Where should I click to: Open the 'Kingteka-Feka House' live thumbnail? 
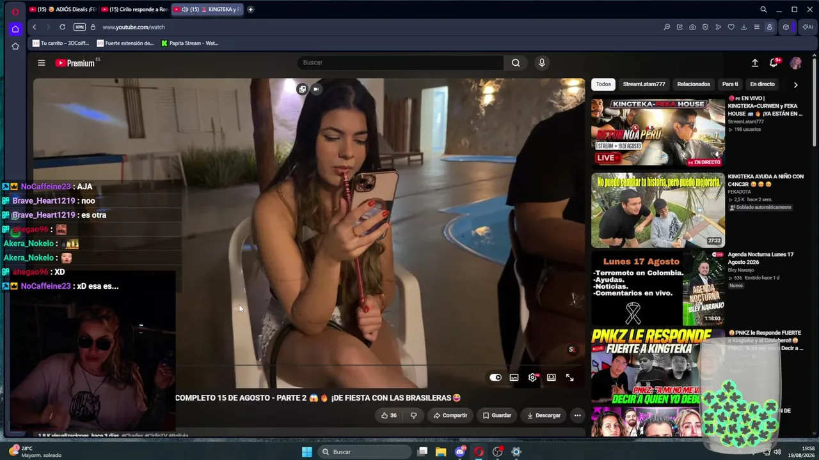click(658, 132)
